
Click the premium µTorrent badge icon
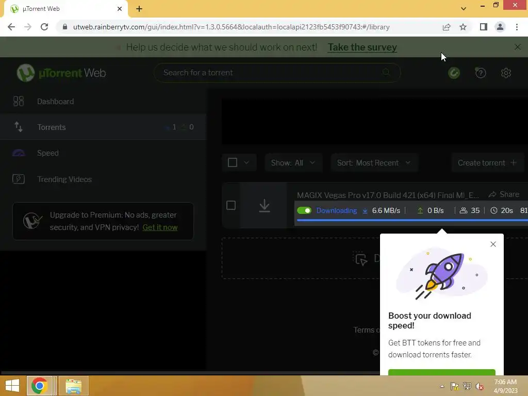click(32, 221)
